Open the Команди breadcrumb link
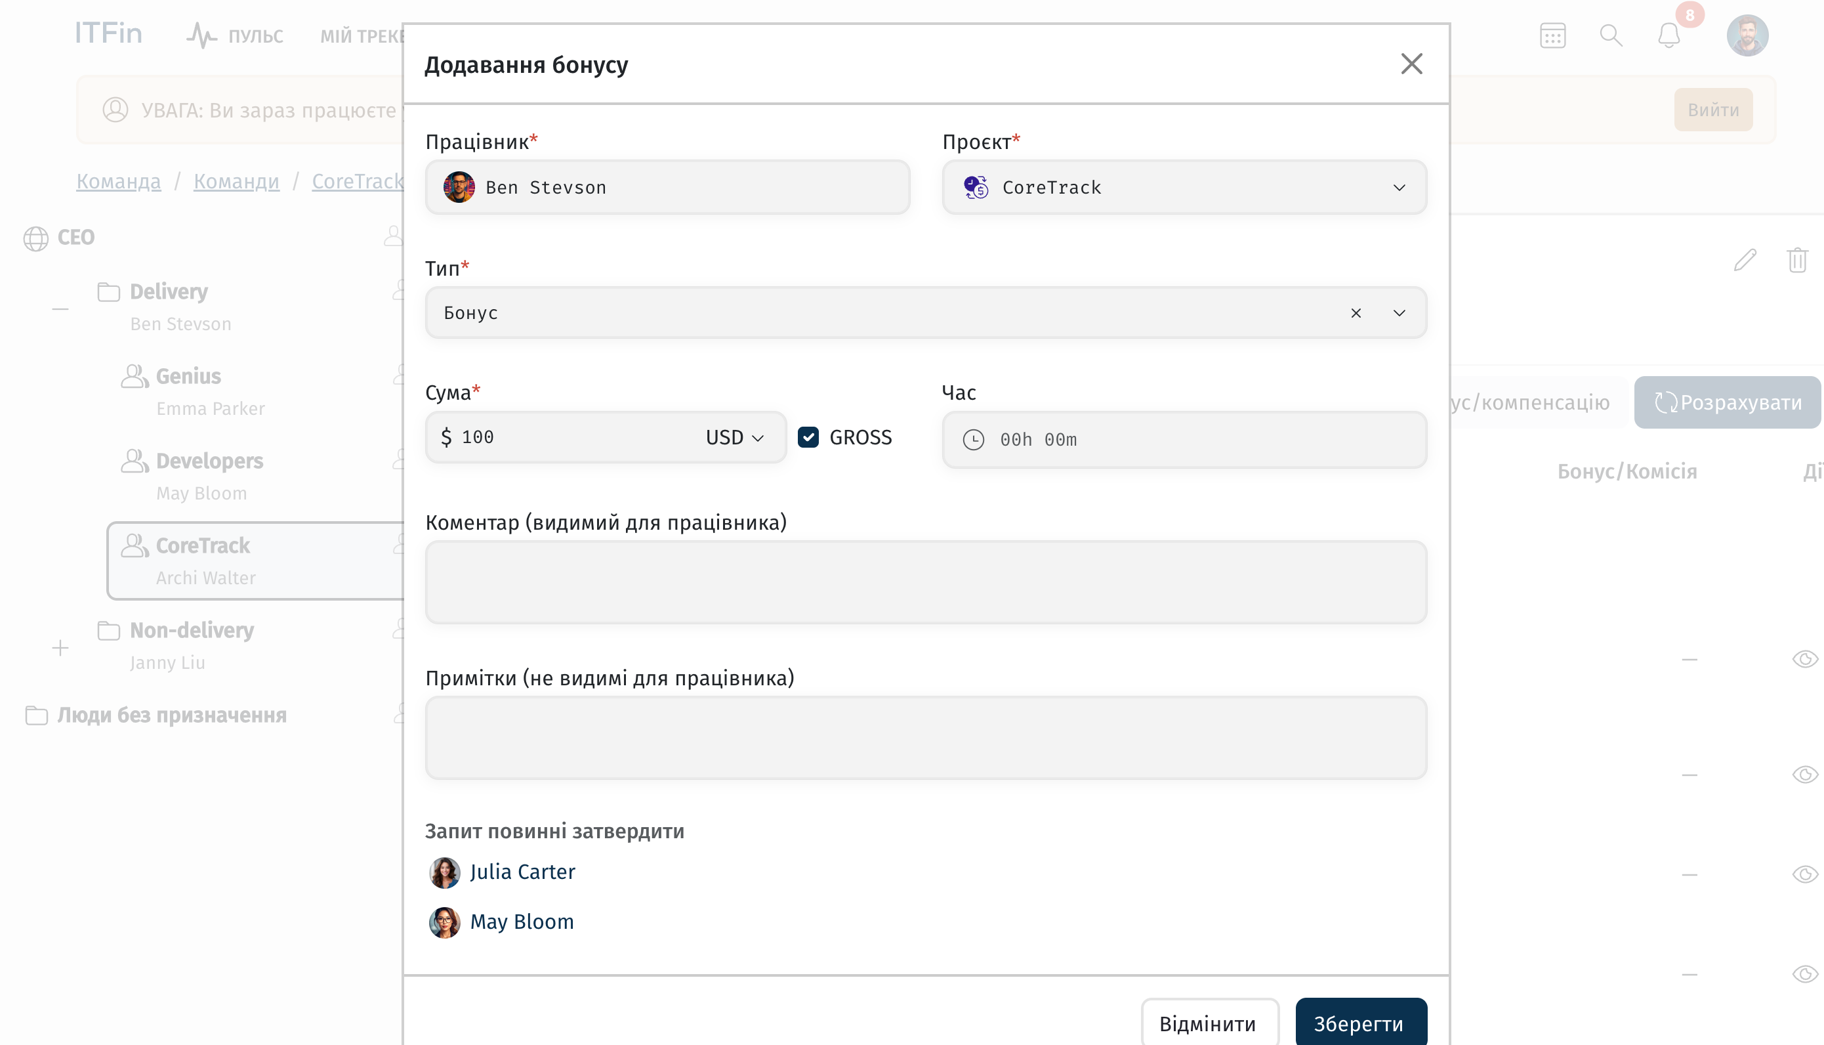The width and height of the screenshot is (1824, 1045). pyautogui.click(x=236, y=182)
